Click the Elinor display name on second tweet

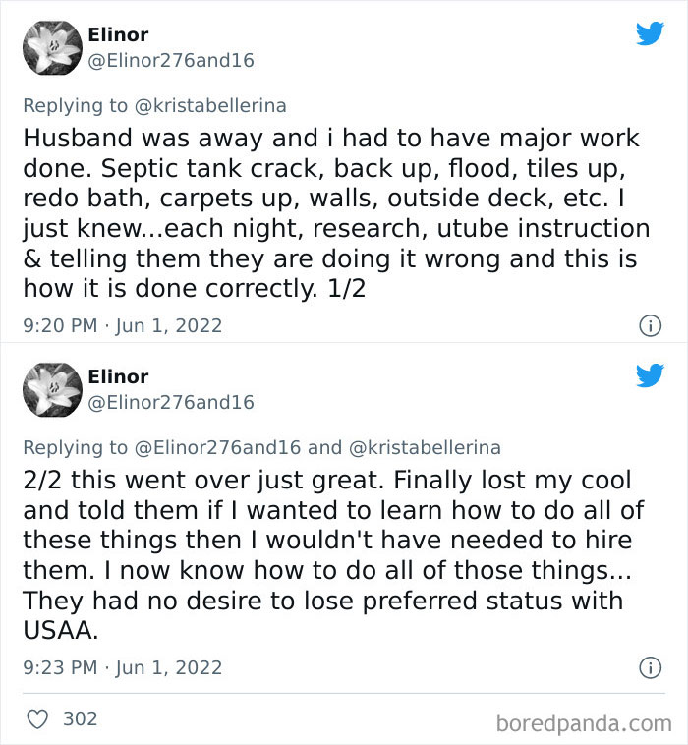coord(118,377)
